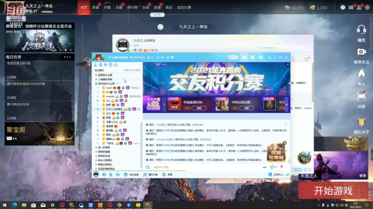Open Windows Start menu
Viewport: 373px width, 209px height.
[x=5, y=205]
